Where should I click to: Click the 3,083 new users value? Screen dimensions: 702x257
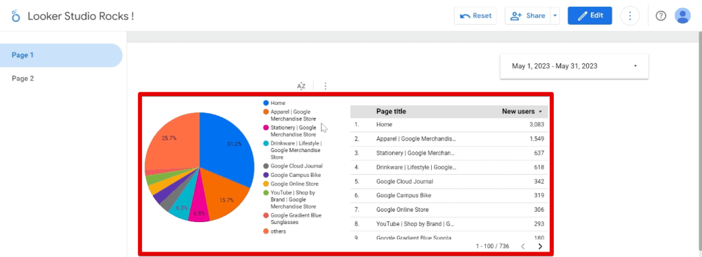(536, 125)
